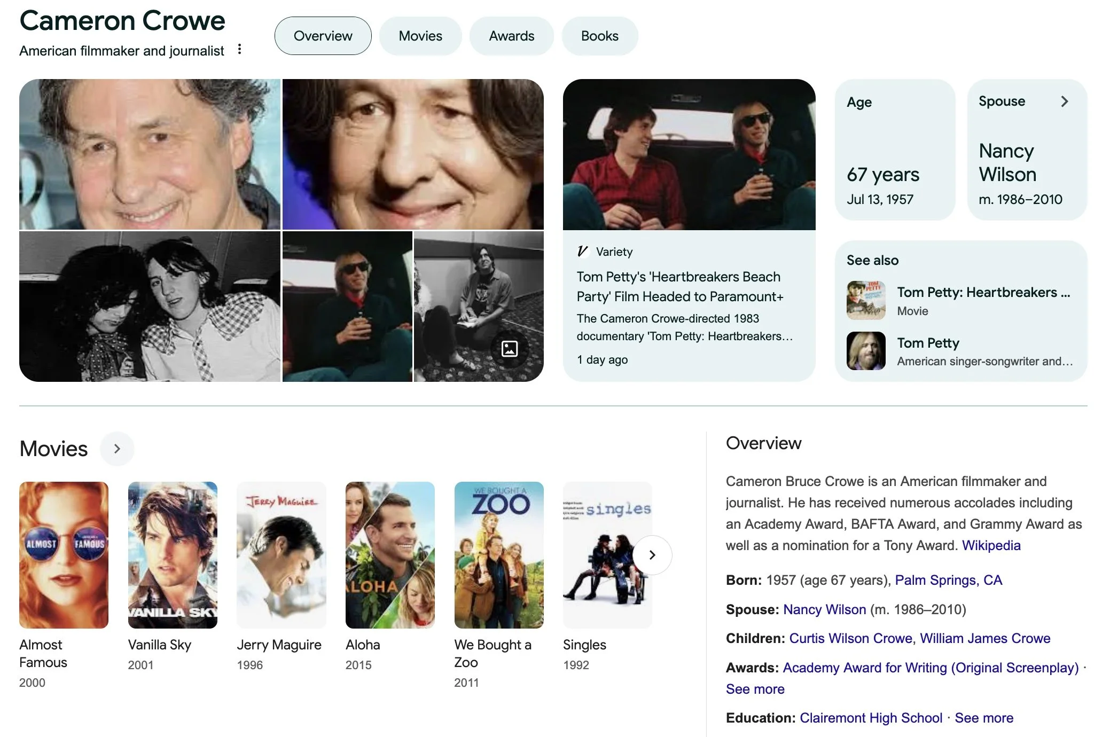Screen dimensions: 1110x737
Task: Open the Jerry Maguire movie card
Action: tap(281, 555)
